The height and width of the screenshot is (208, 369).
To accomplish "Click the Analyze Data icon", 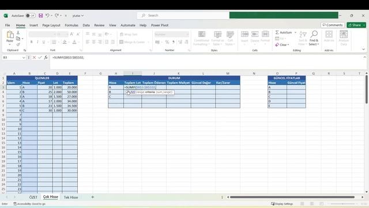I will (x=344, y=35).
